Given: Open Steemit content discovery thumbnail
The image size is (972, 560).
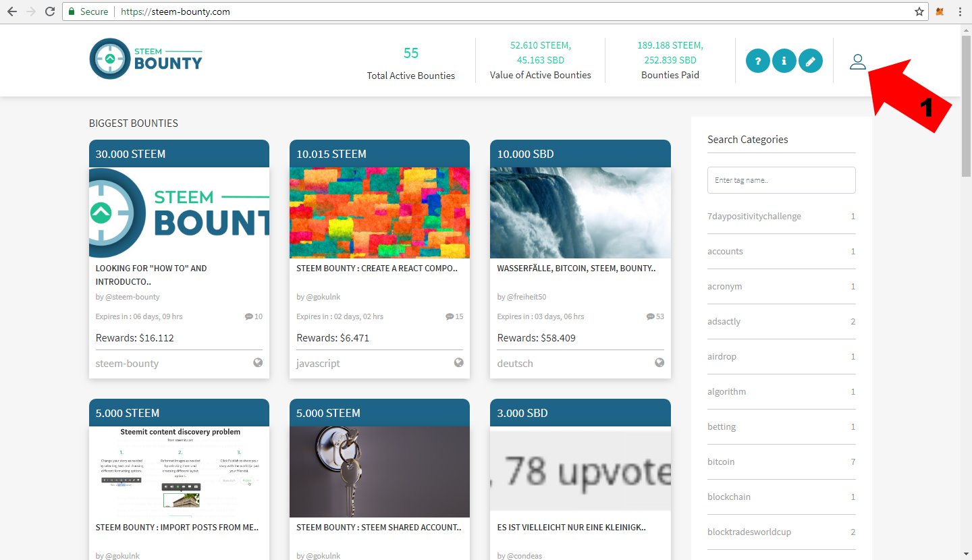Looking at the screenshot, I should tap(179, 472).
